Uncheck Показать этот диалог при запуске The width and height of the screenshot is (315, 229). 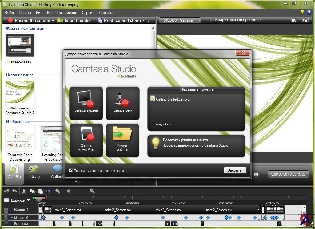click(x=71, y=170)
